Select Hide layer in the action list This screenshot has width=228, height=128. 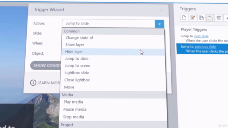coord(113,52)
